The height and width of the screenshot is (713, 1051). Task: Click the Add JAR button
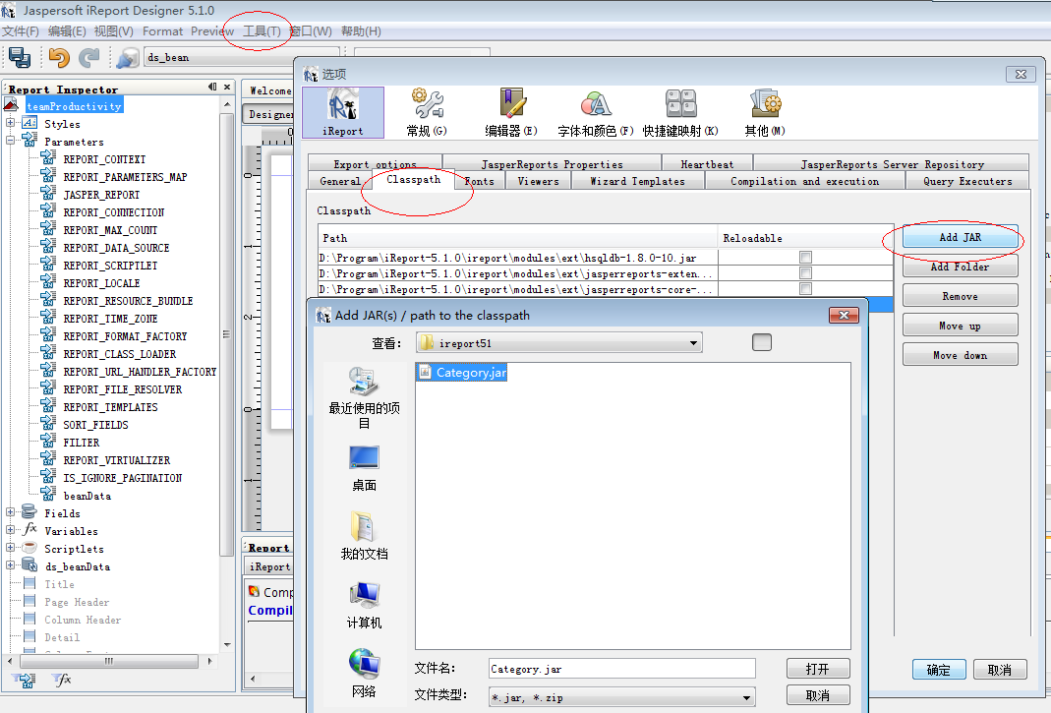pyautogui.click(x=960, y=237)
